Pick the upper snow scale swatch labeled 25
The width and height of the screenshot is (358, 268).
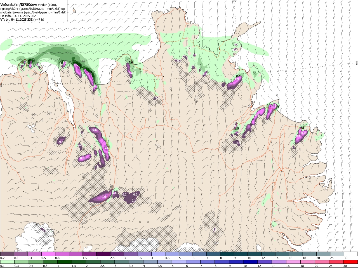337,254
